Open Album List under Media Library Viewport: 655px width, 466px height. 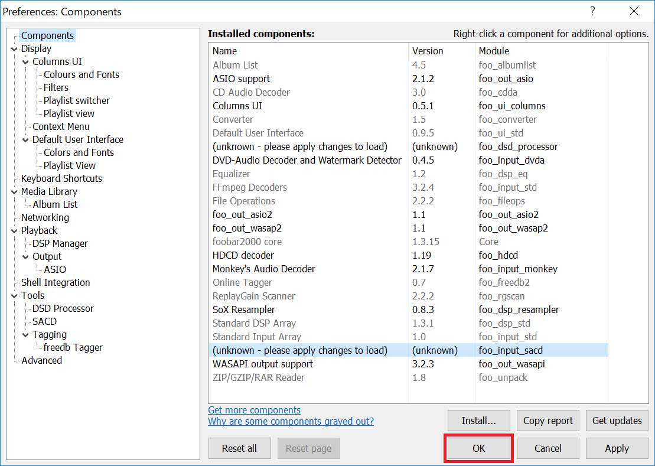[55, 204]
